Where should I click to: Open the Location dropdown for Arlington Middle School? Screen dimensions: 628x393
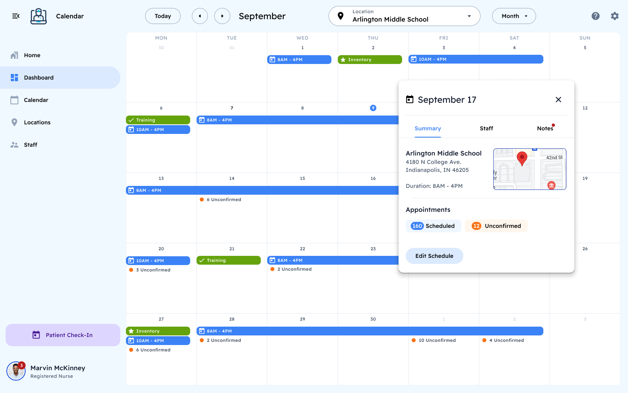pos(404,16)
